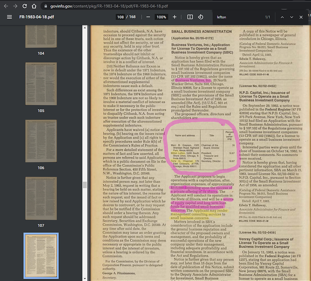Click 'N.P.D. Capital, Inc.; Issuance of' heading
311x281 pixels.
[x=264, y=93]
